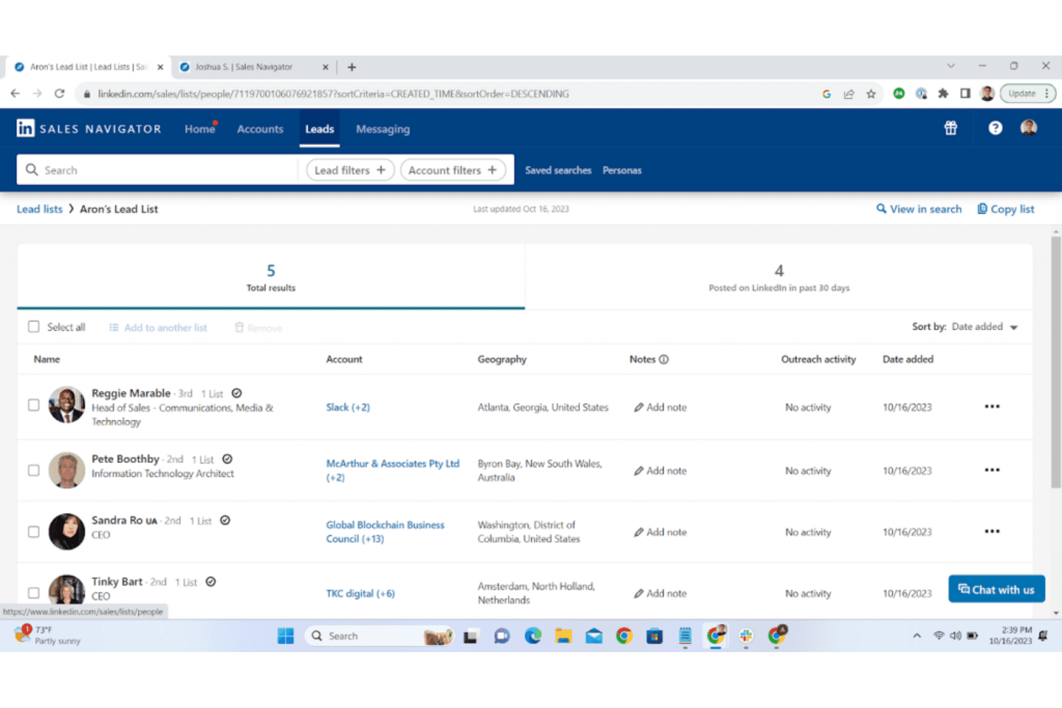Open the browser extensions puzzle icon
The image size is (1062, 708).
pos(943,93)
